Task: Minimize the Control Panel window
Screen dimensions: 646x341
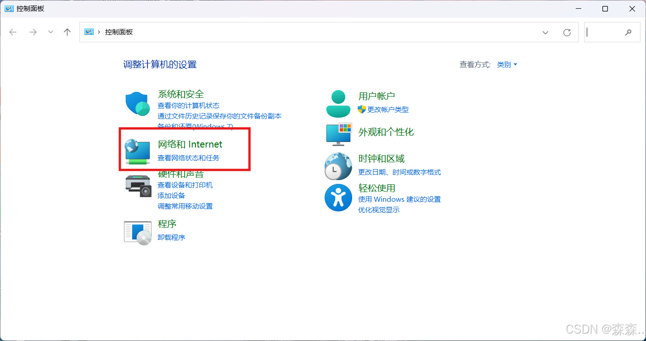Action: click(578, 9)
